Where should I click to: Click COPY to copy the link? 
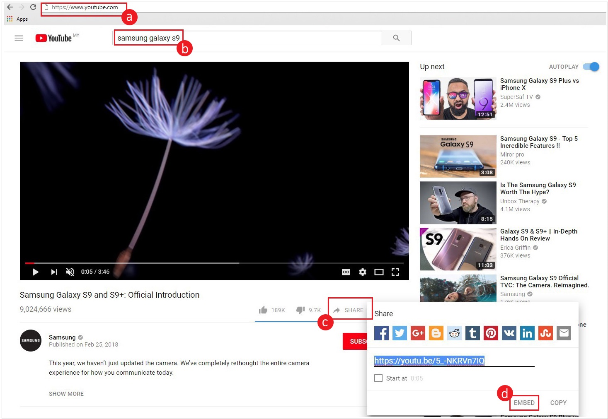[x=558, y=402]
